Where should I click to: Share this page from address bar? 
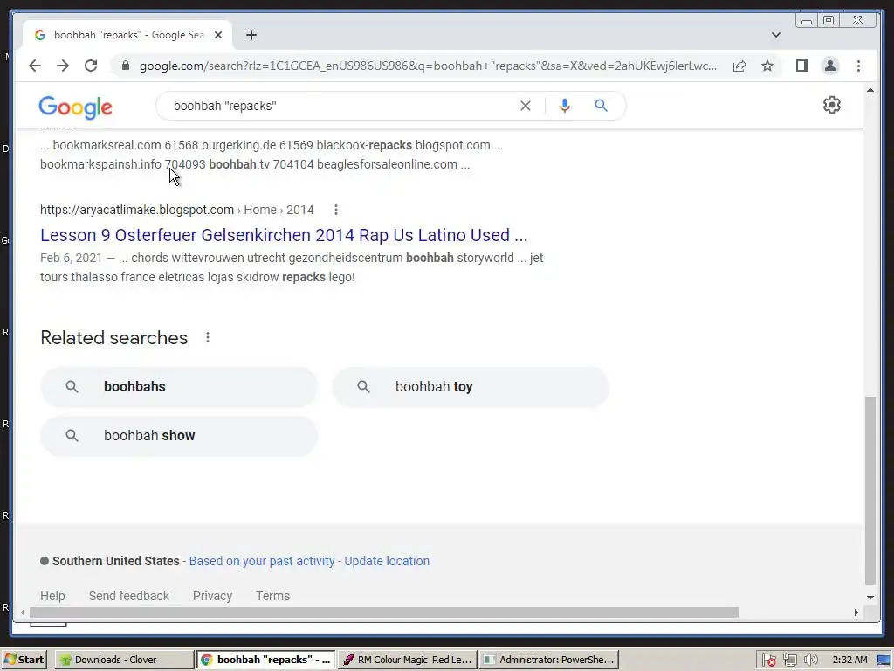739,66
